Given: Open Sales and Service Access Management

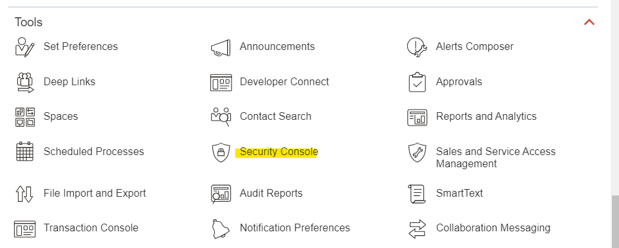Looking at the screenshot, I should pyautogui.click(x=495, y=157).
